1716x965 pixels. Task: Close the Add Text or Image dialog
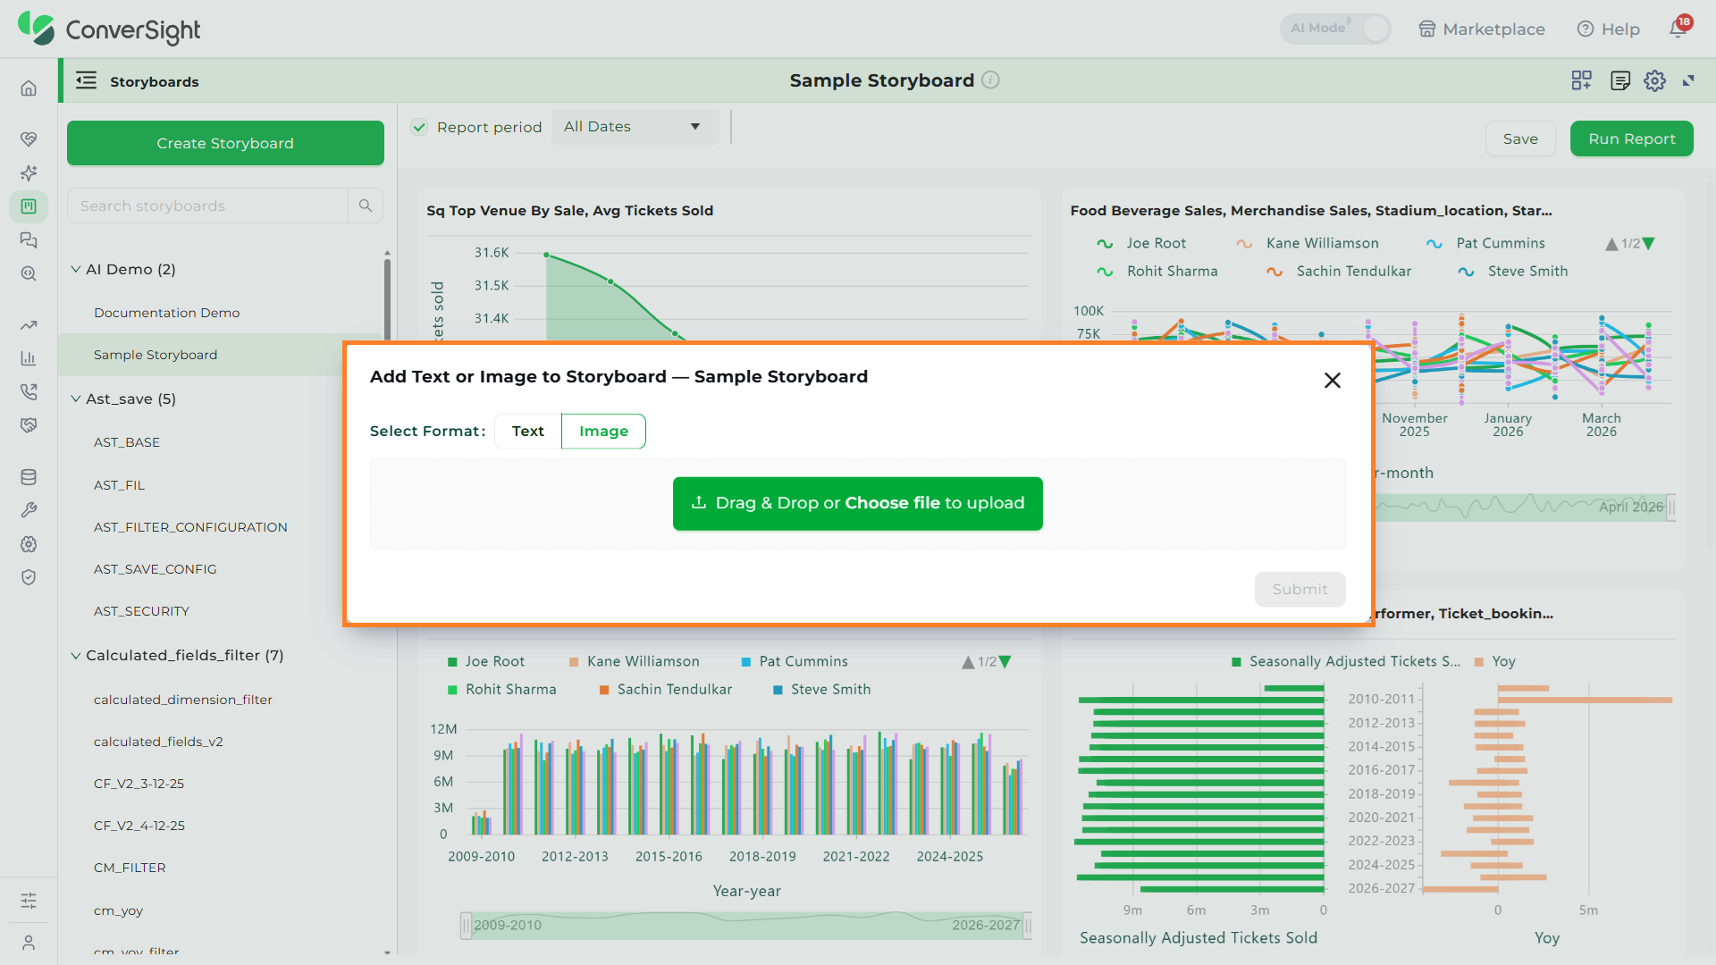pos(1332,380)
